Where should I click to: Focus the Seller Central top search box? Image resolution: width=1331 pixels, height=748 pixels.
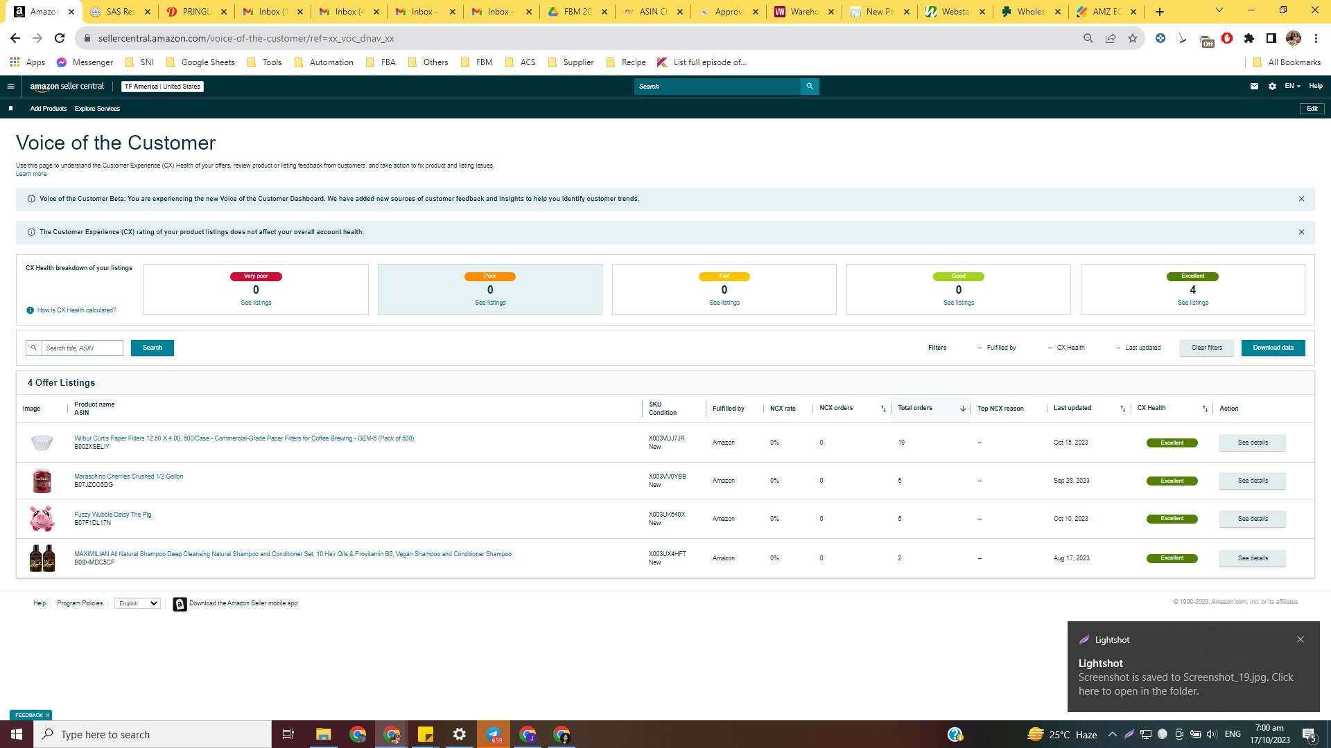(x=717, y=87)
